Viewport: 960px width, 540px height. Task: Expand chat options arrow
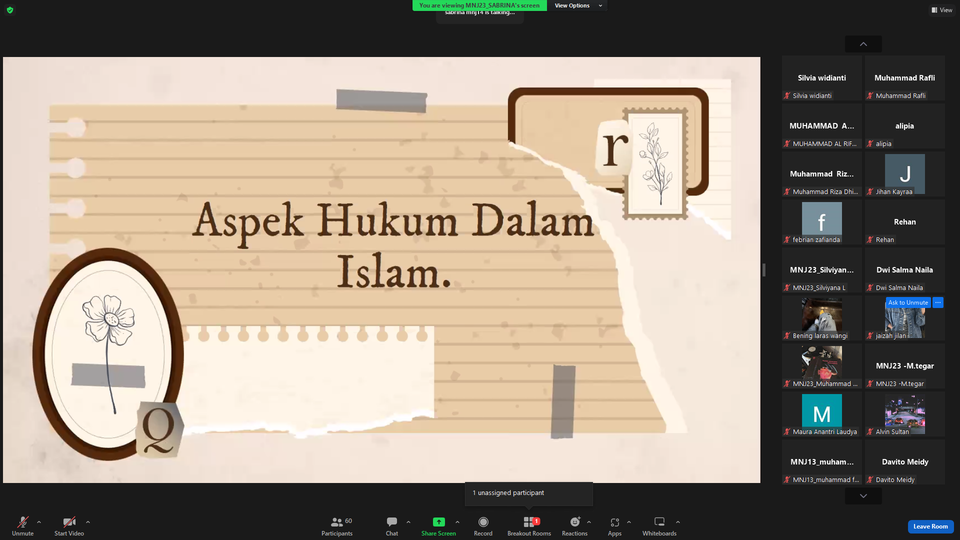pos(408,522)
